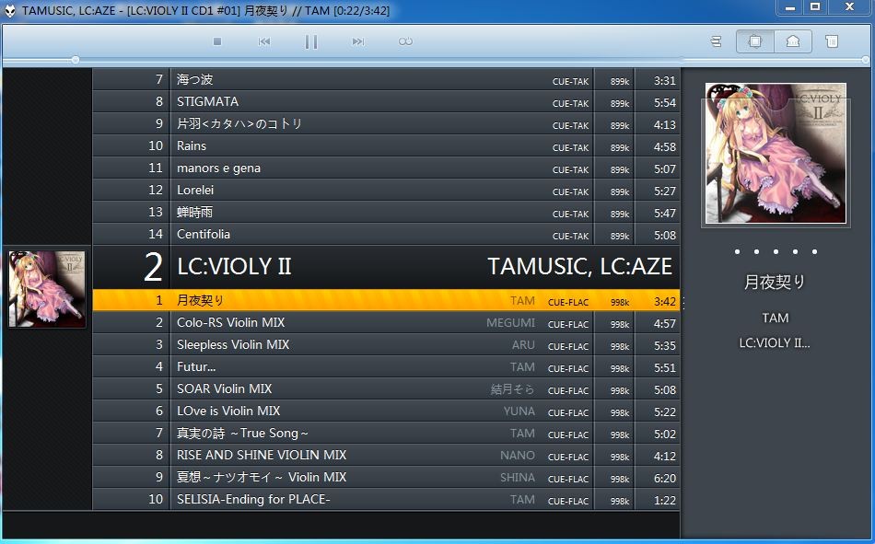The width and height of the screenshot is (875, 544).
Task: Skip forward to the next track
Action: pos(357,41)
